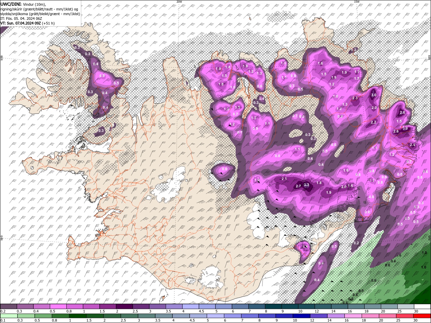Click the 15W longitude label
The width and height of the screenshot is (431, 323).
357,2
